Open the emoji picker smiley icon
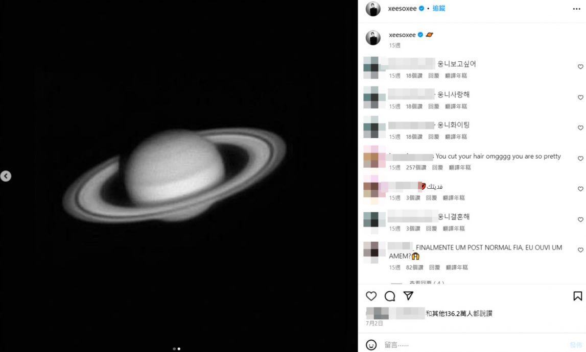Viewport: 586px width, 352px height. coord(371,344)
